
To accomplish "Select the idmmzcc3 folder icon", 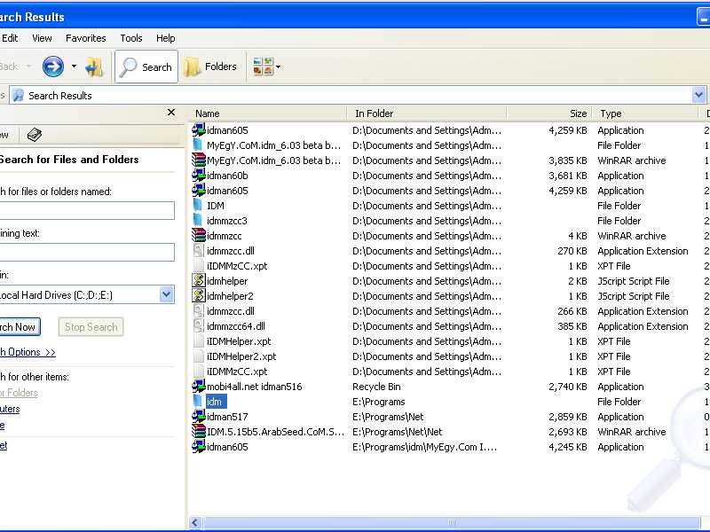I will pos(198,221).
